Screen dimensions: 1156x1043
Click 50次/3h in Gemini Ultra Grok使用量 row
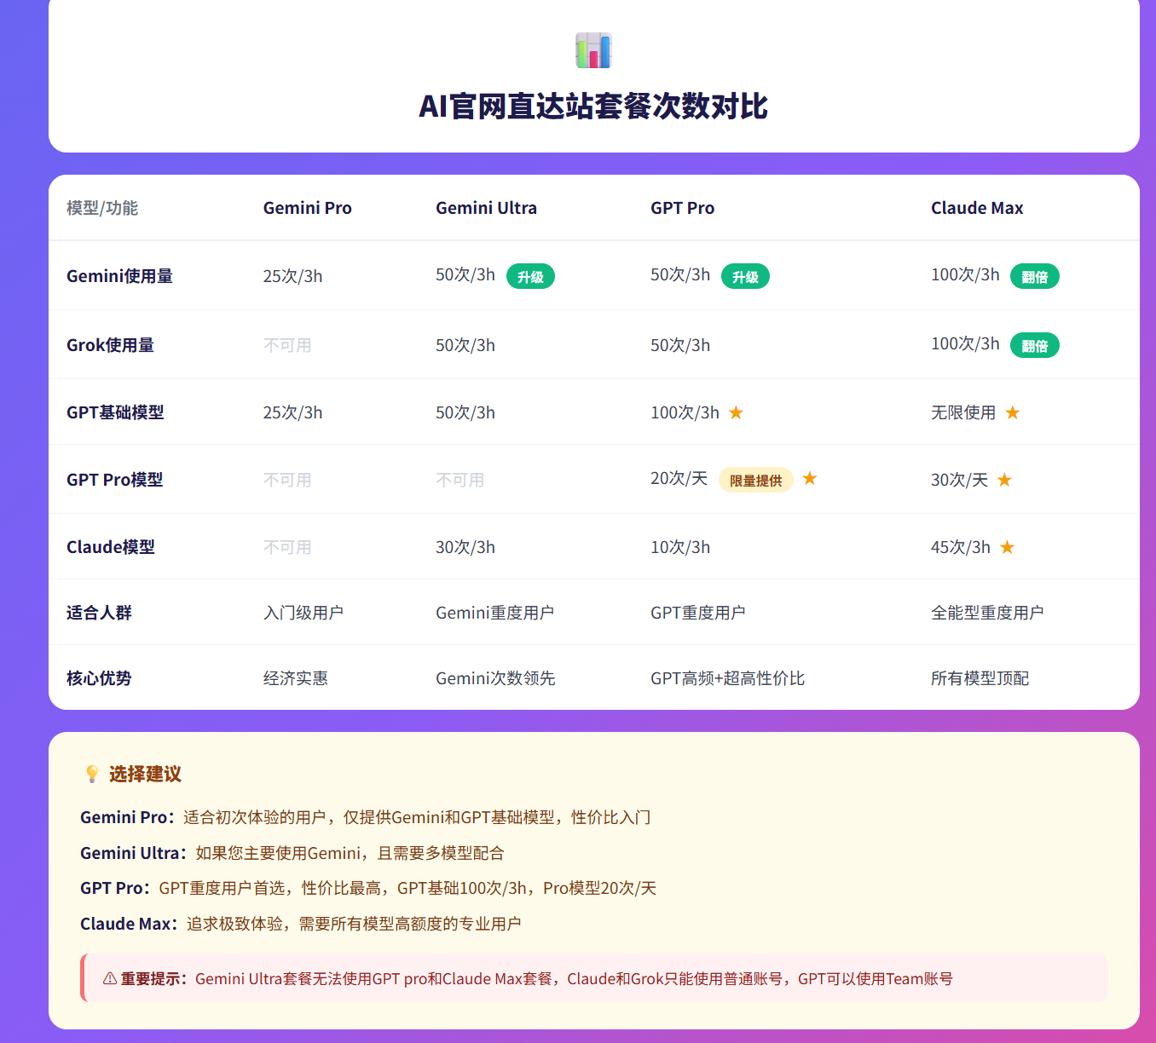tap(465, 345)
